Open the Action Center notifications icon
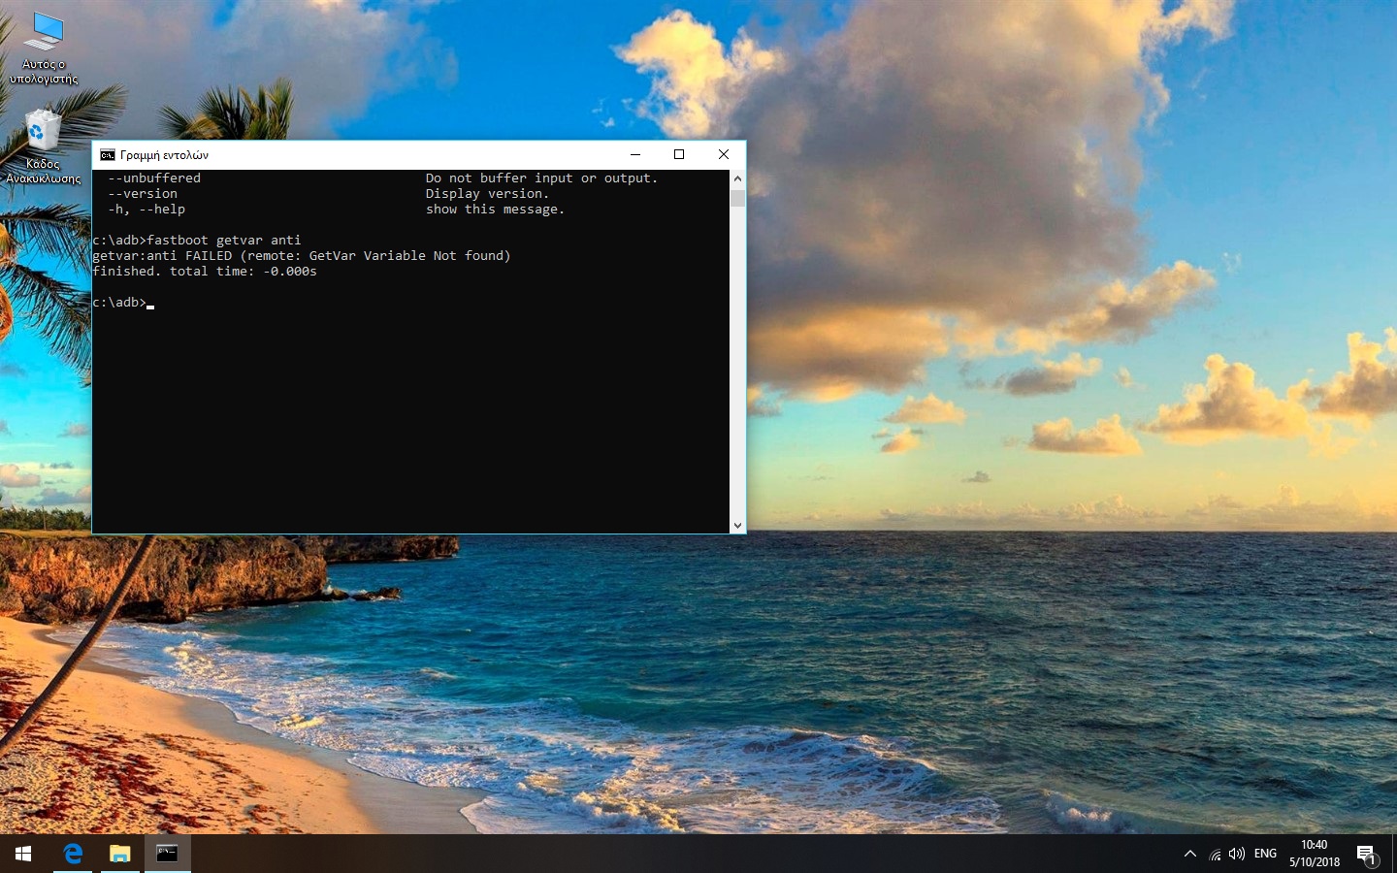1397x873 pixels. (1366, 855)
